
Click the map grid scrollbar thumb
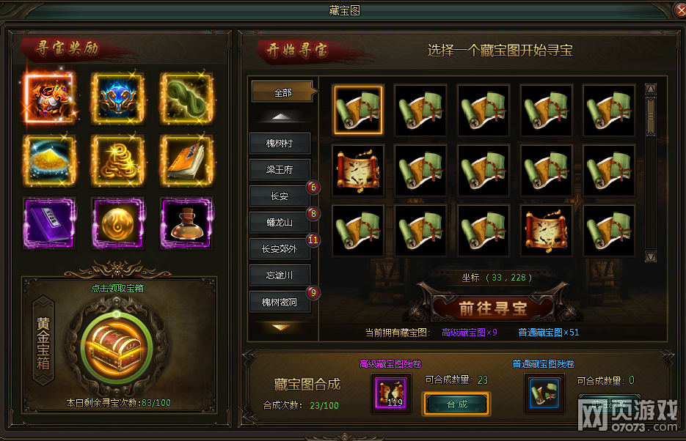pos(651,116)
